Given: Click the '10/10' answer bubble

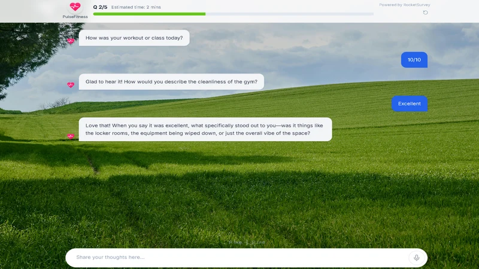Looking at the screenshot, I should tap(414, 60).
